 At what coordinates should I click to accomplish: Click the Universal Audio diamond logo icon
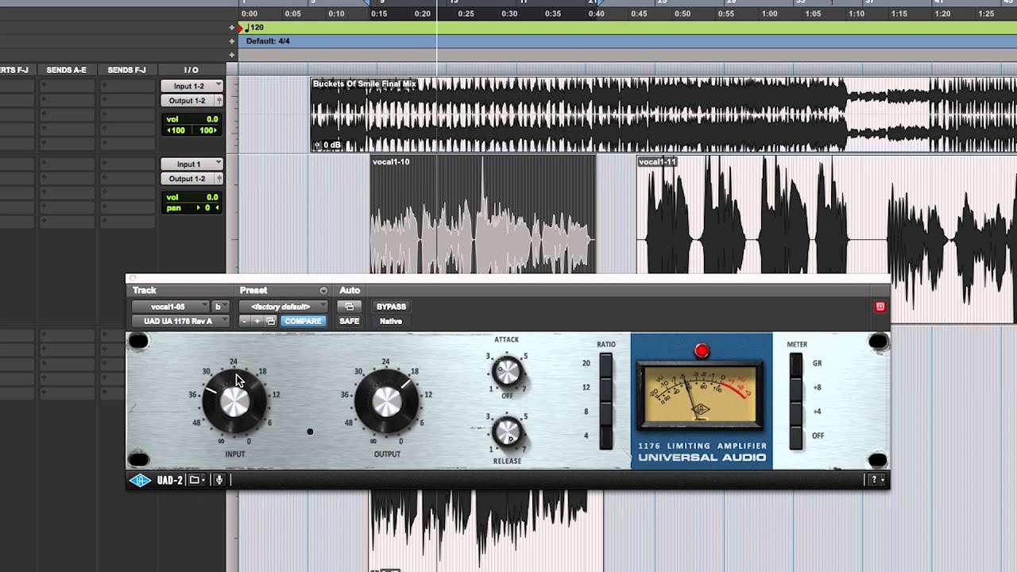point(140,480)
